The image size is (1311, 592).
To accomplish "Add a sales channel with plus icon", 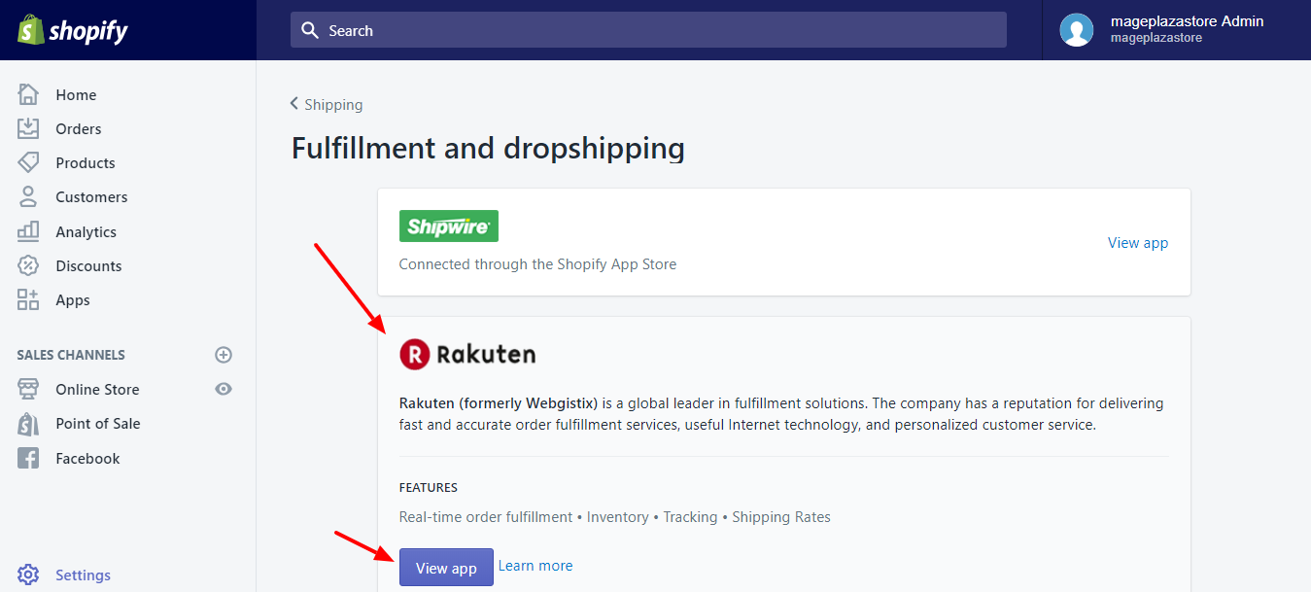I will (x=224, y=355).
